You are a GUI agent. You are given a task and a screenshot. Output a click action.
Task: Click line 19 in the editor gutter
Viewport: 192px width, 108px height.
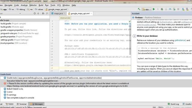[x=52, y=68]
